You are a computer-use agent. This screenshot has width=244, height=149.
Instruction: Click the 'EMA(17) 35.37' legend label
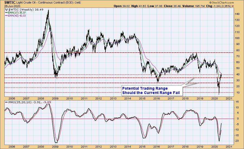17,13
